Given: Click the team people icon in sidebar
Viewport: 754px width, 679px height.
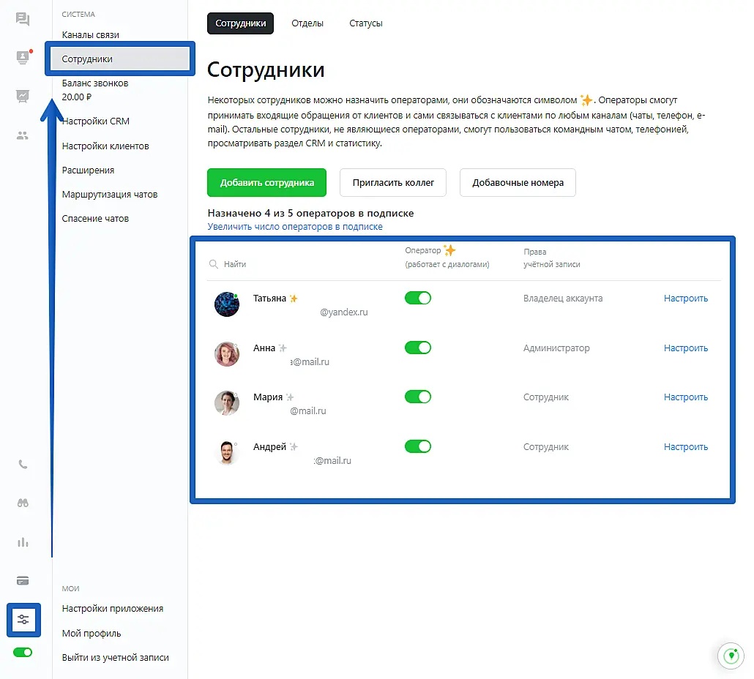Looking at the screenshot, I should click(x=23, y=135).
